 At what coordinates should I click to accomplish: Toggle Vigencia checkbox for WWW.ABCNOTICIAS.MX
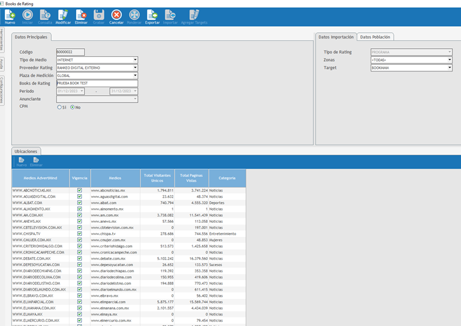80,190
